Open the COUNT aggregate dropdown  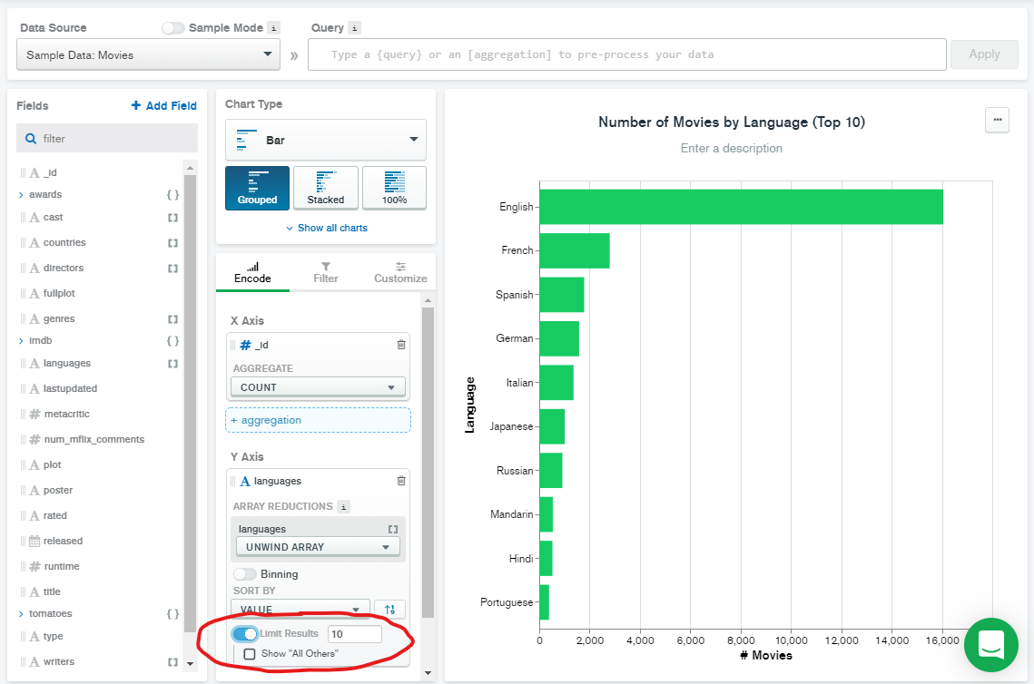tap(317, 387)
